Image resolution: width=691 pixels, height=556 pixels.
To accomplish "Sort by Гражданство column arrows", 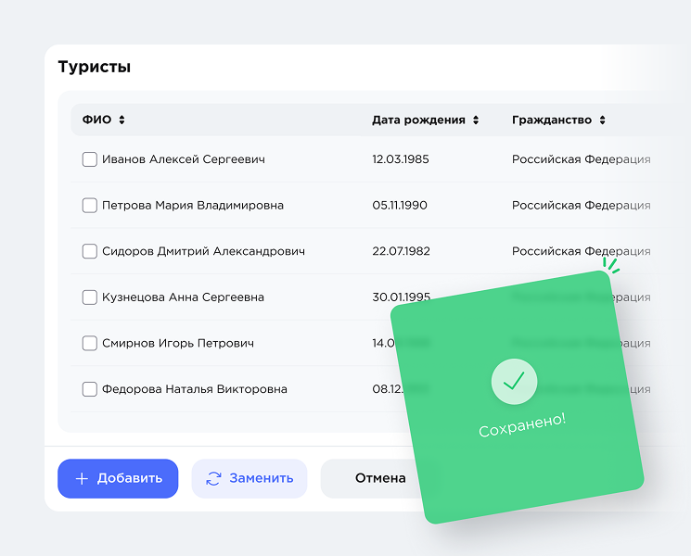I will pyautogui.click(x=602, y=120).
